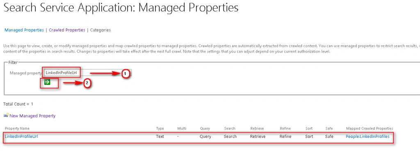This screenshot has width=420, height=151.
Task: Open the LinkedInProfileUrl managed property
Action: (x=21, y=137)
